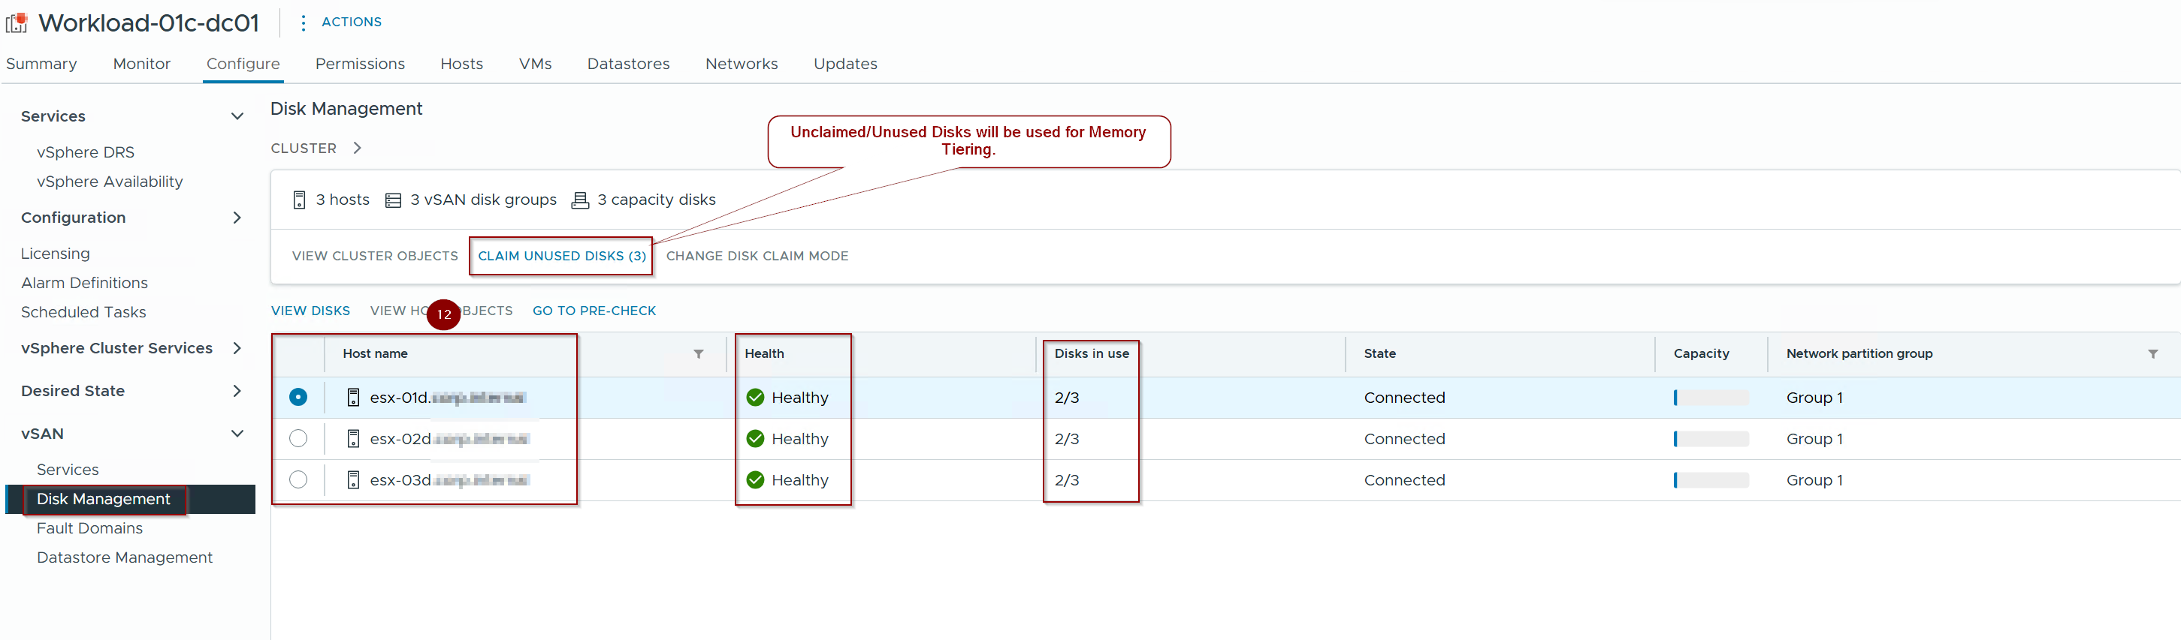Collapse the Services sidebar section
Screen dimensions: 2181x640
pyautogui.click(x=237, y=117)
